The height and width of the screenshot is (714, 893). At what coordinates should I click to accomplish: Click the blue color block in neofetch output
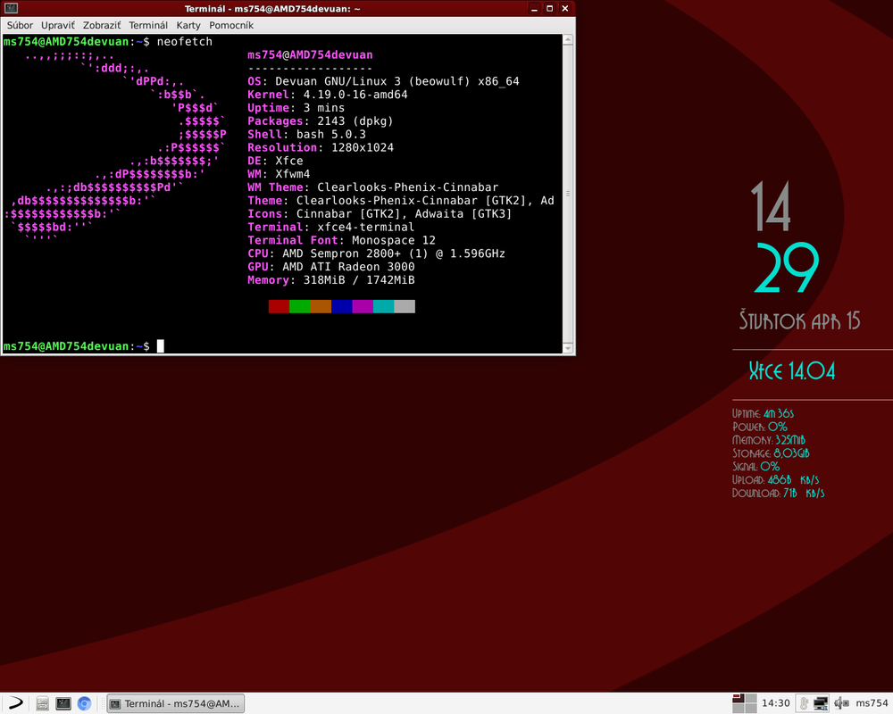click(342, 306)
